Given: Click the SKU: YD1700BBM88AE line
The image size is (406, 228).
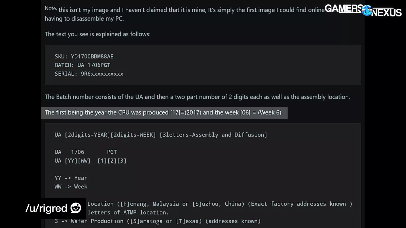Looking at the screenshot, I should (84, 56).
